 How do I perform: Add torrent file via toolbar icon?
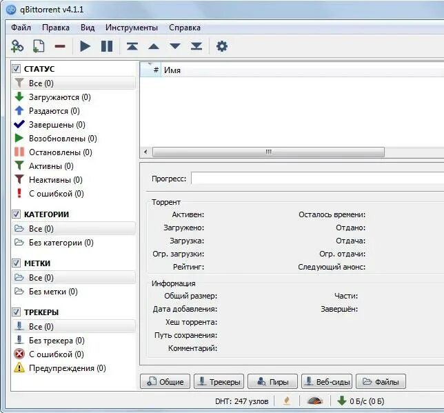coord(39,46)
